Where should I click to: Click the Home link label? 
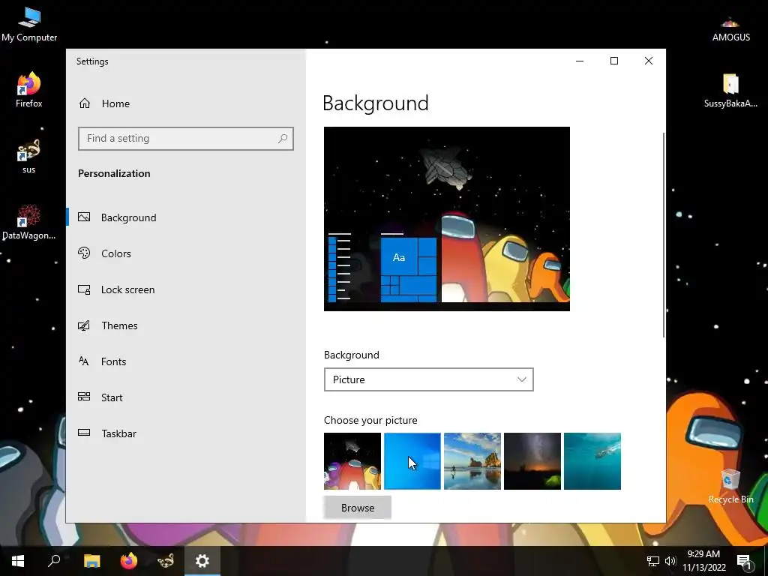coord(115,103)
